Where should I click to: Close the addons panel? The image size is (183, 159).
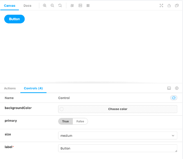(177, 88)
